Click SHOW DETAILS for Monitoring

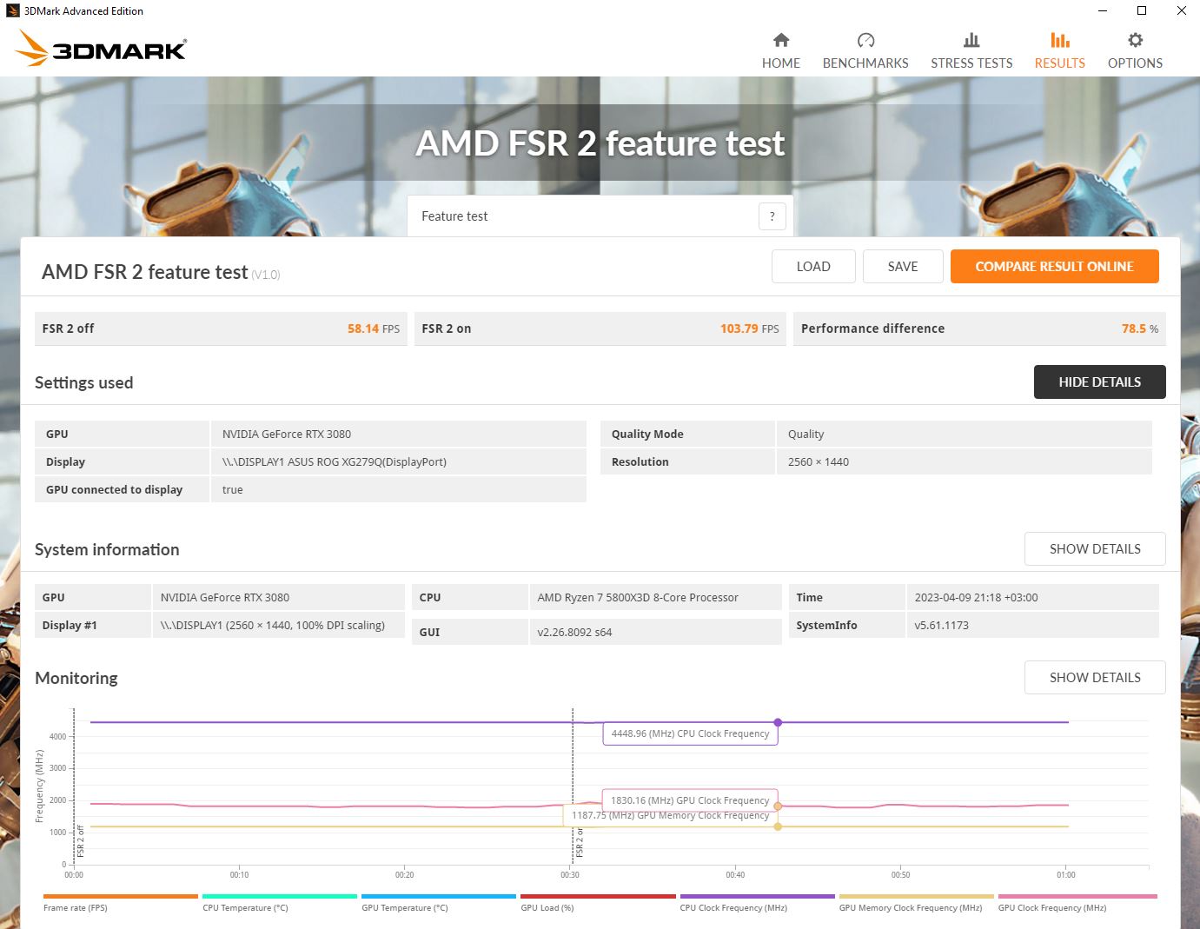(x=1095, y=678)
